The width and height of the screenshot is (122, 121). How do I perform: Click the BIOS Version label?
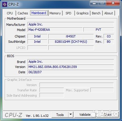point(20,67)
